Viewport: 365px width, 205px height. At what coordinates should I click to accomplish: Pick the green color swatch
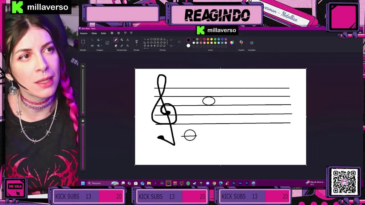[x=215, y=39]
